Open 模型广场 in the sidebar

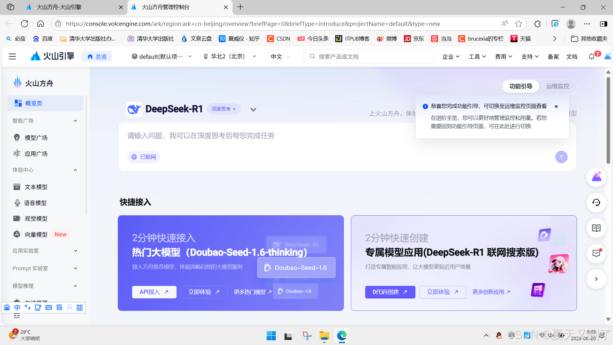point(36,138)
